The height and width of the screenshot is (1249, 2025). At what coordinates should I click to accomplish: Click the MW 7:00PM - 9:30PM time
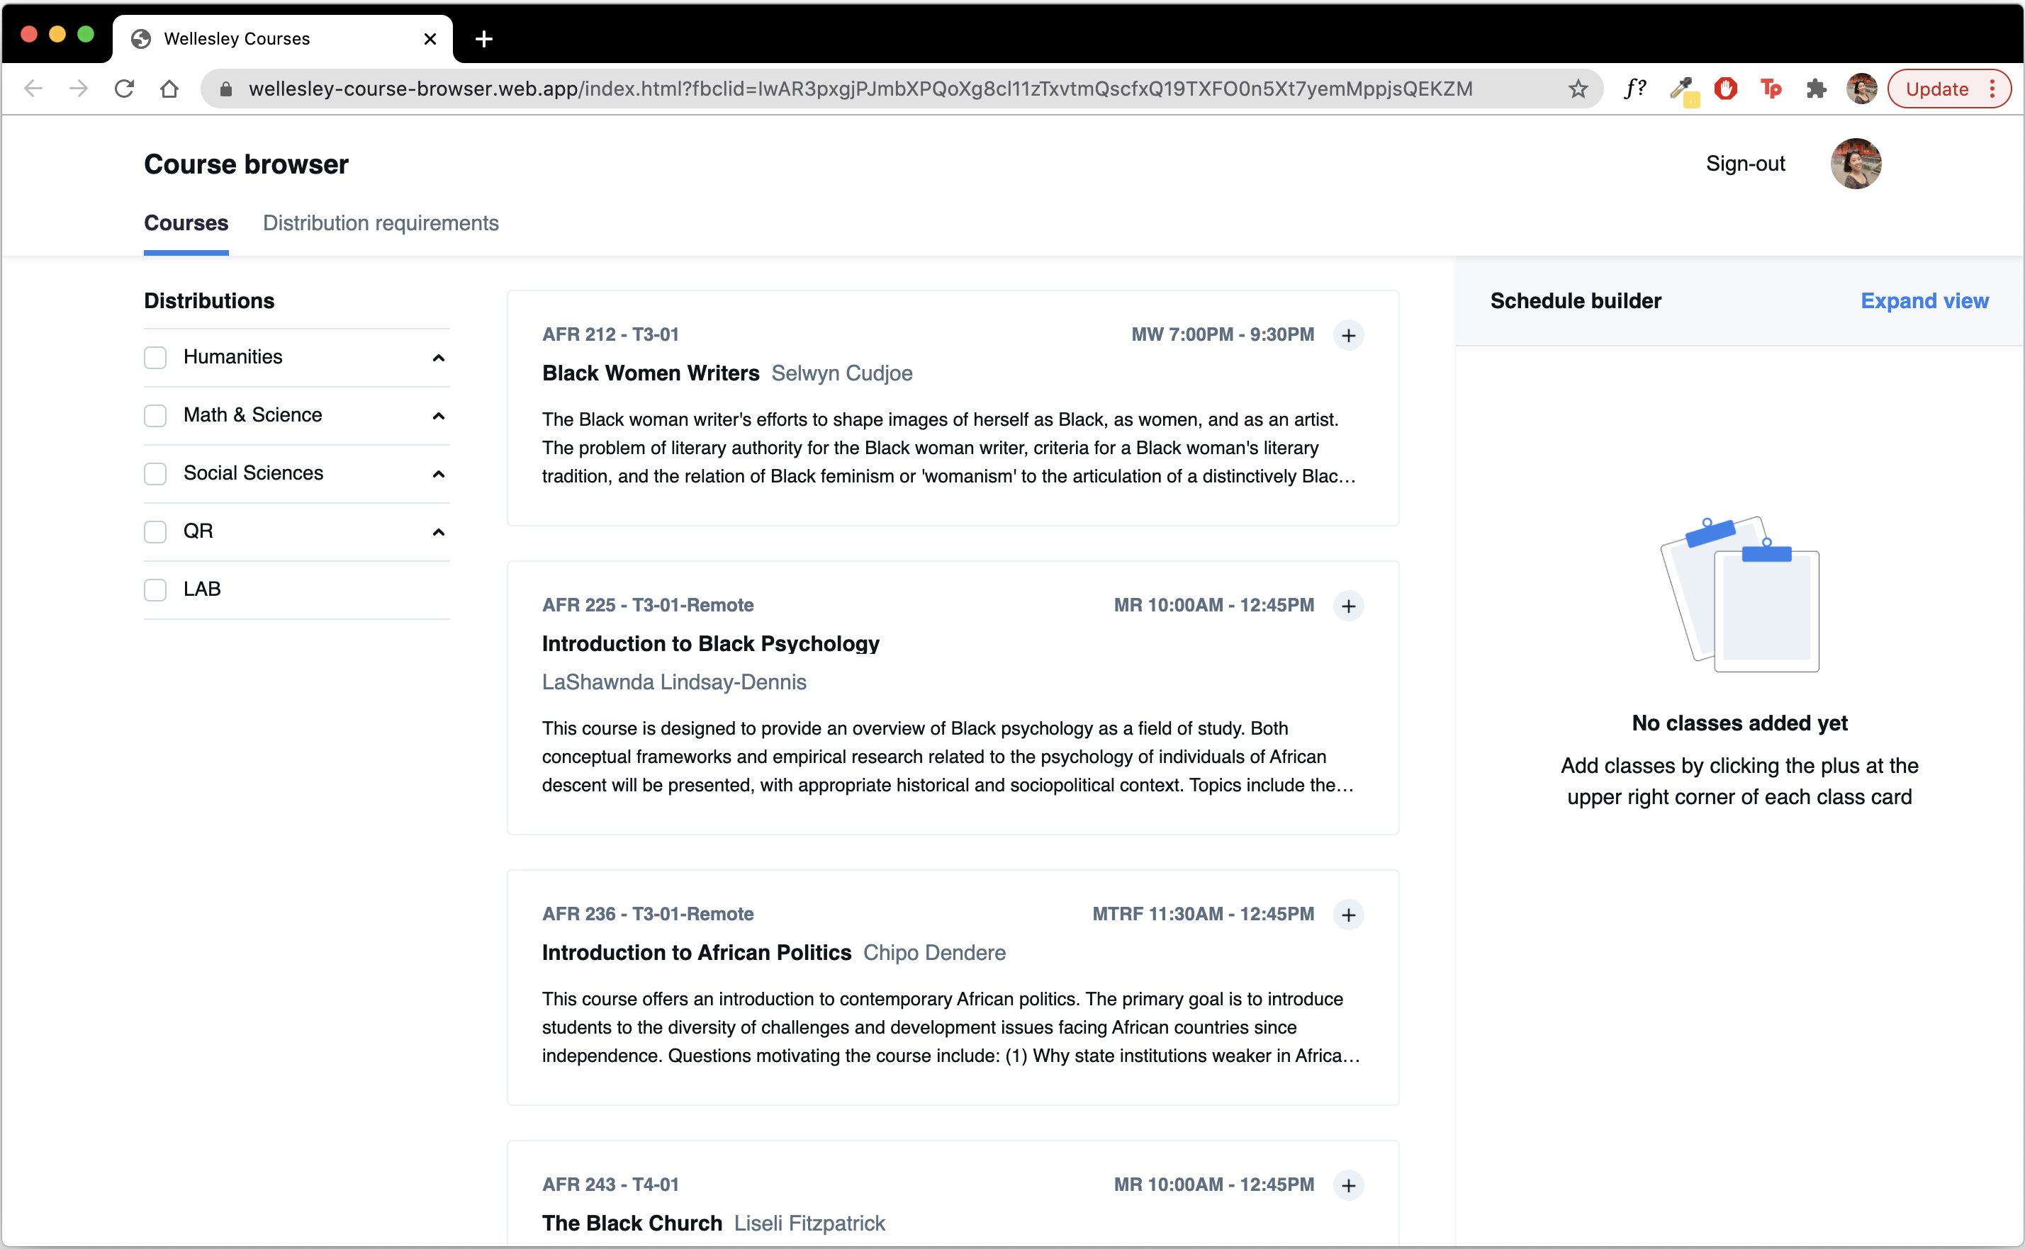click(x=1222, y=334)
